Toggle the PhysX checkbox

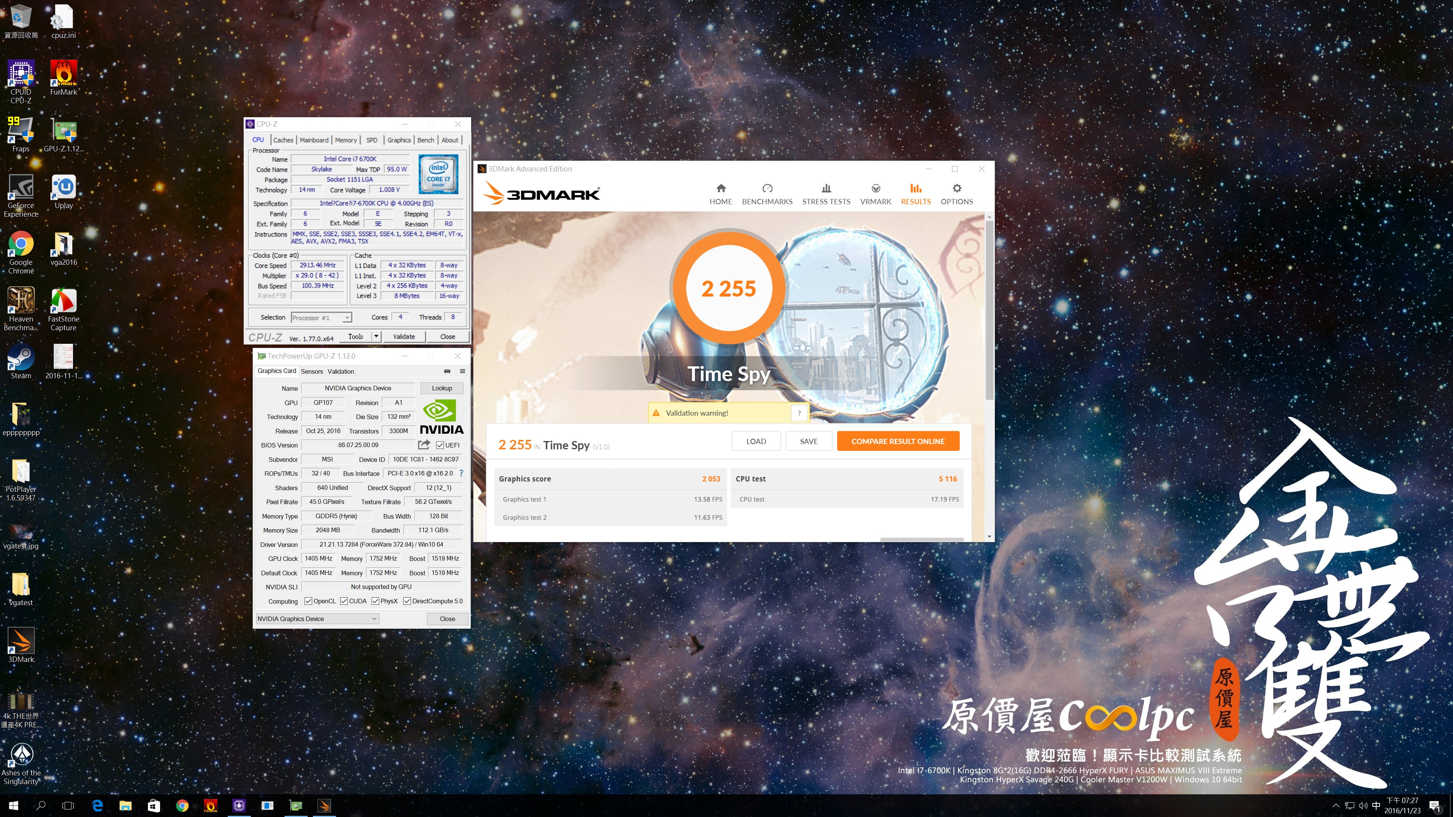point(375,601)
